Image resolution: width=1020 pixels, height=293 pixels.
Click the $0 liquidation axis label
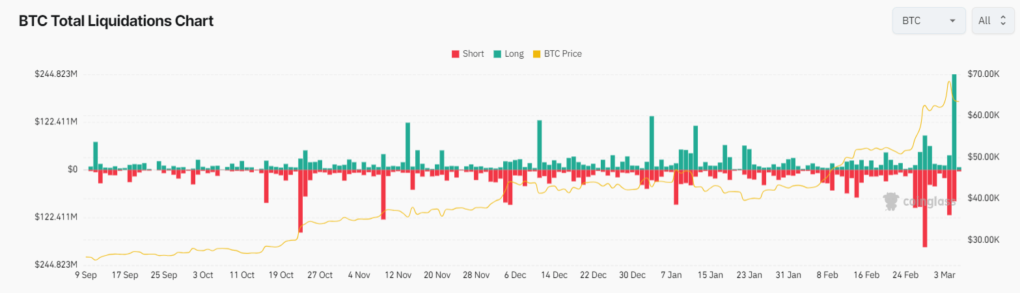(x=72, y=169)
